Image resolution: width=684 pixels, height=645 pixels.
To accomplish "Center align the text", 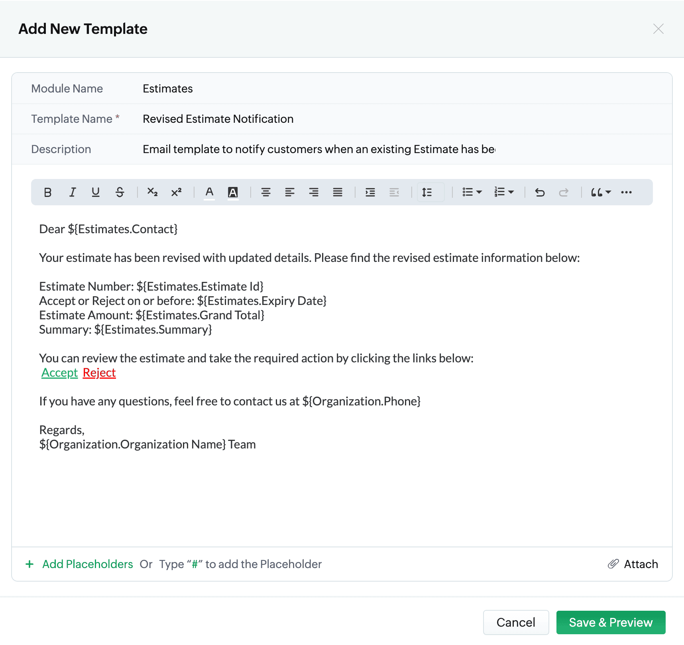I will (x=266, y=193).
